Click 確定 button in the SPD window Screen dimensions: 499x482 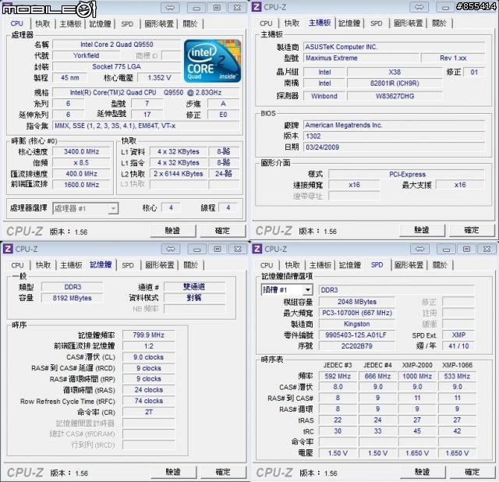pyautogui.click(x=472, y=472)
